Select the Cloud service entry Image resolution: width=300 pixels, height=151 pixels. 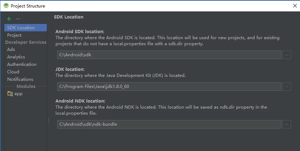(13, 72)
